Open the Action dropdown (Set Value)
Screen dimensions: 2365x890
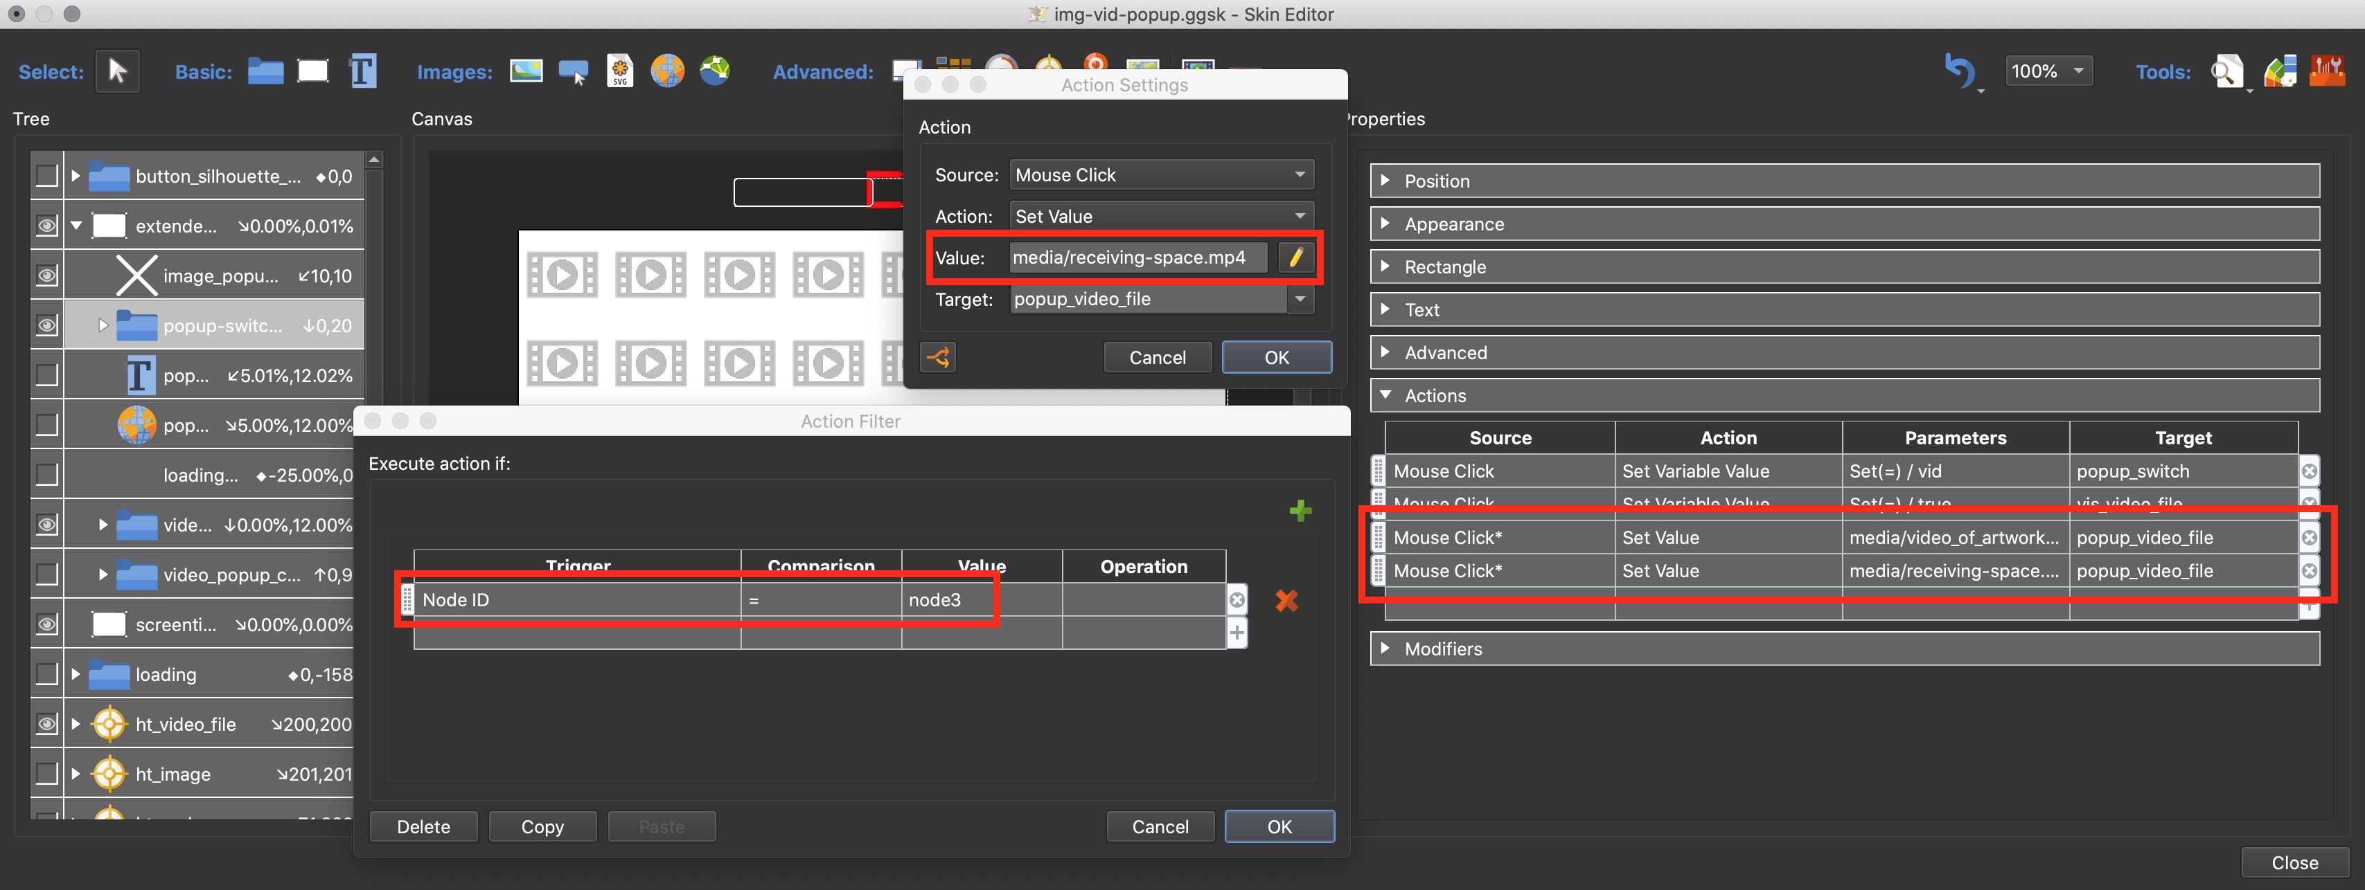(1162, 217)
